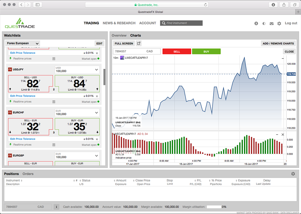Select the Charts tab
Viewport: 301px width, 214px height.
135,35
